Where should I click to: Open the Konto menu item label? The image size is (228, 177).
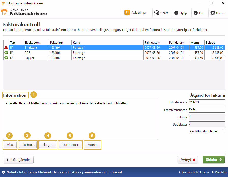(220, 13)
